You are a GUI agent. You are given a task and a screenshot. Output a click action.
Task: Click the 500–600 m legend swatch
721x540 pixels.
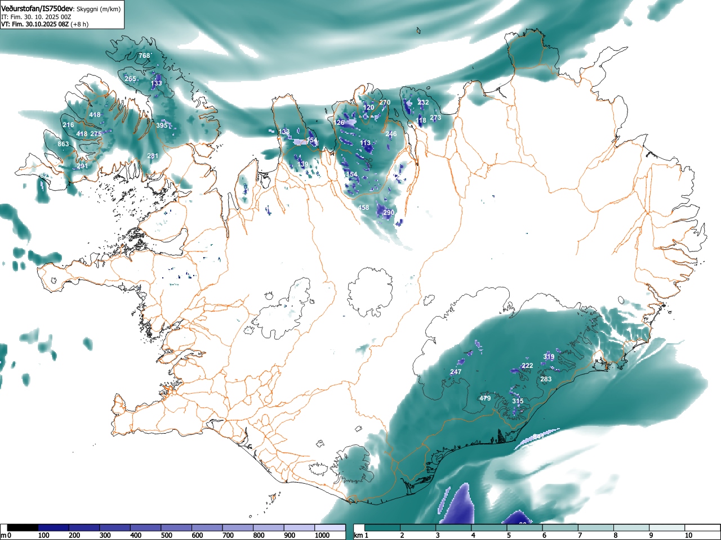pos(176,528)
